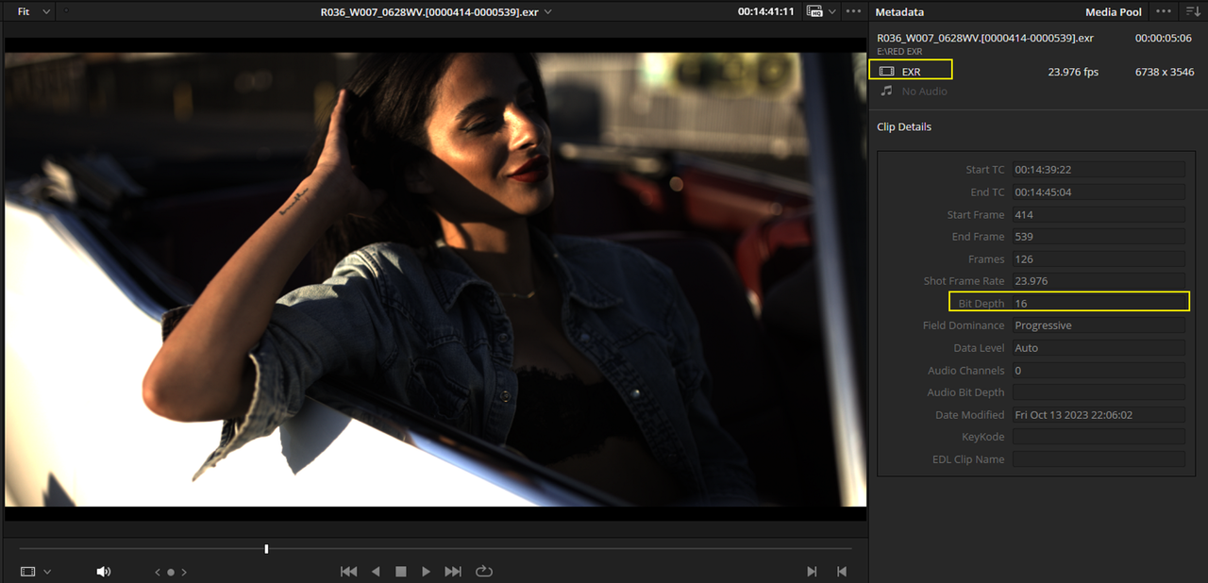Open the Metadata panel three-dot menu
This screenshot has height=583, width=1208.
(x=1164, y=11)
